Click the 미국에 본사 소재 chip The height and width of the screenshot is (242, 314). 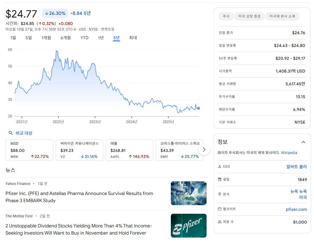click(x=282, y=16)
